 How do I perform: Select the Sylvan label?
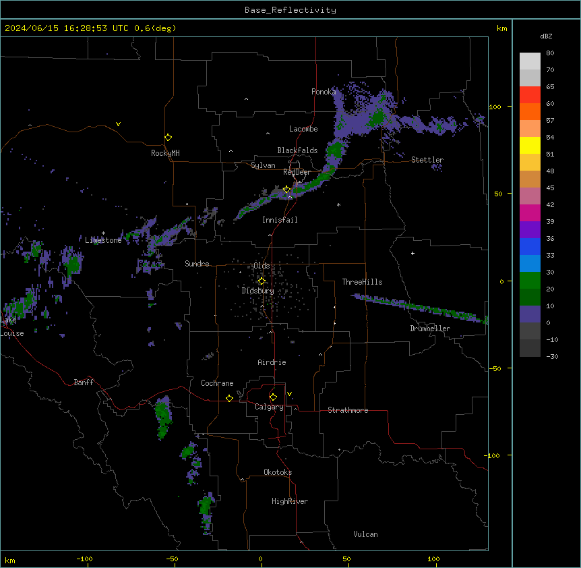click(x=263, y=165)
